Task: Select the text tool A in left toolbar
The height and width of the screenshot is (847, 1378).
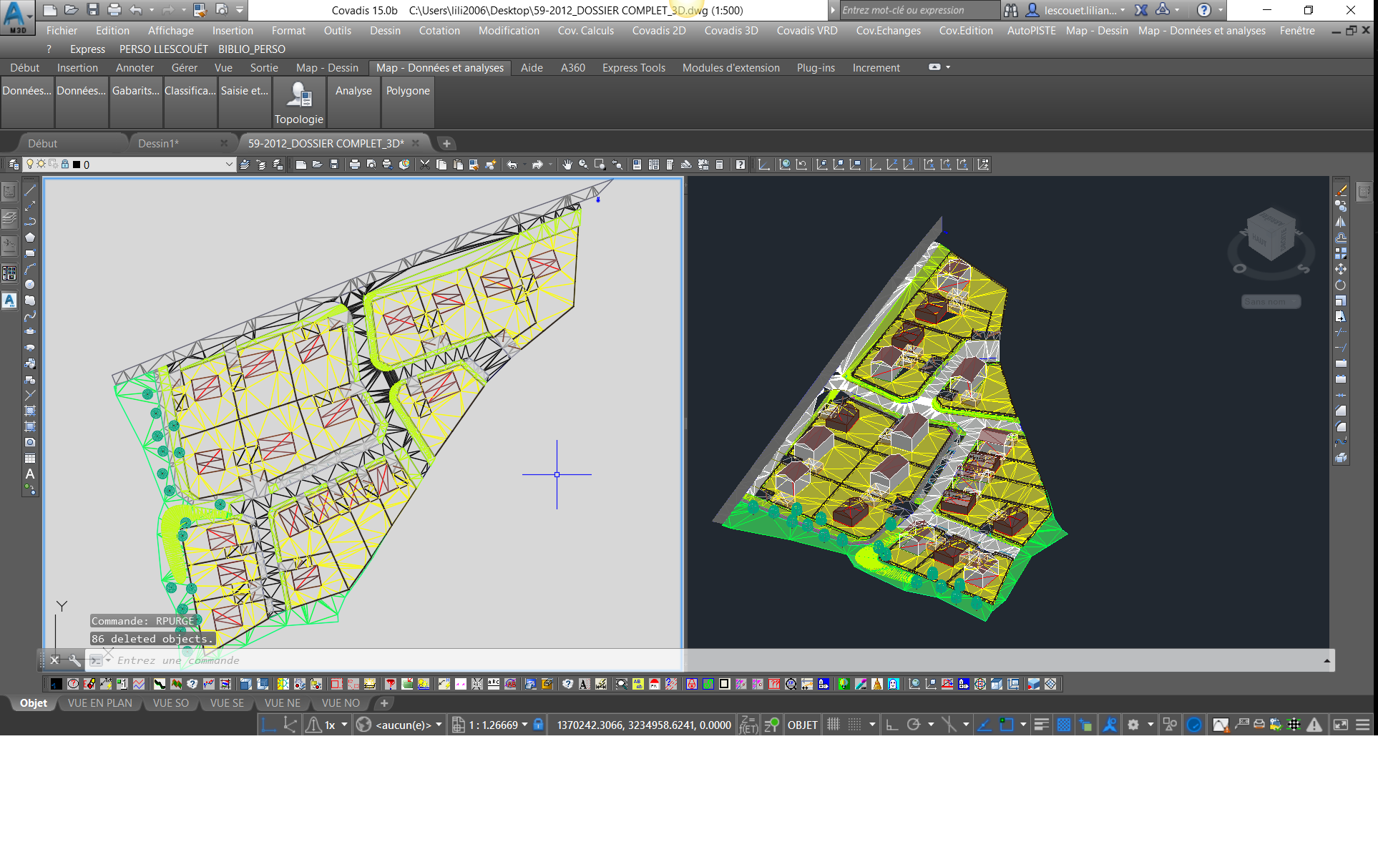Action: click(30, 474)
